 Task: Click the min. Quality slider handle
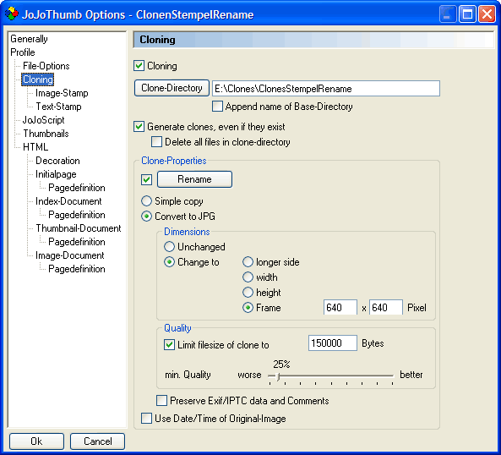[x=278, y=376]
